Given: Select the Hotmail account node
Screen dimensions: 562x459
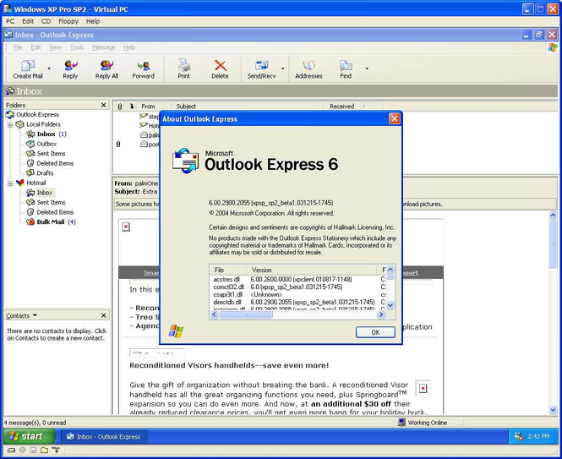Looking at the screenshot, I should pos(35,183).
